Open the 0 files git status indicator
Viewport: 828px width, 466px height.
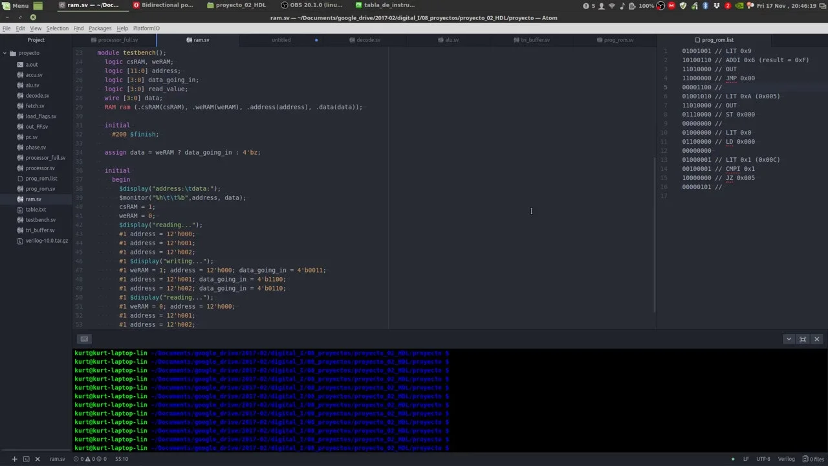click(x=813, y=459)
